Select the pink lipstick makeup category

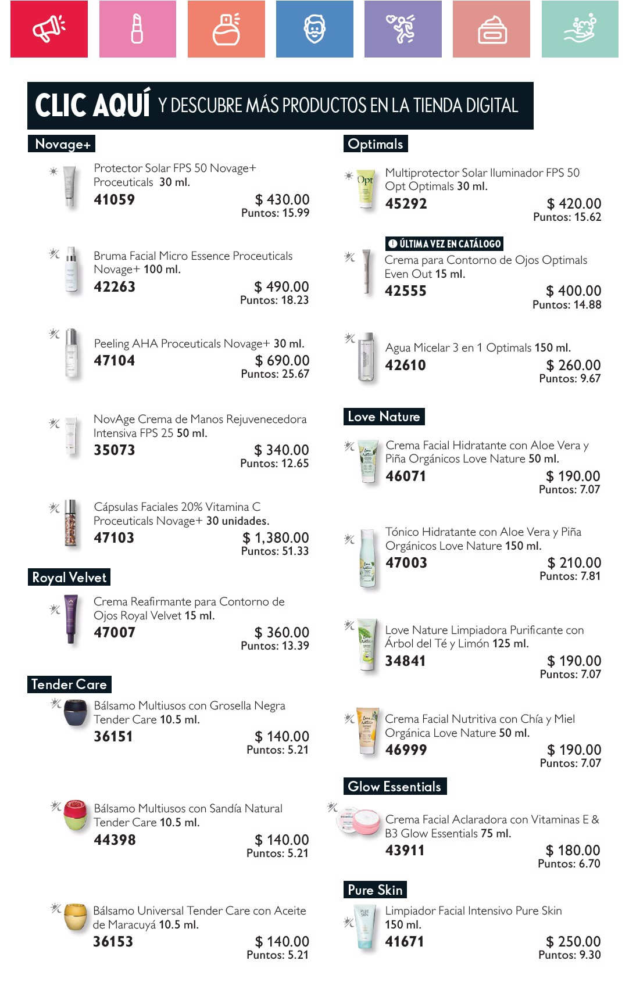pyautogui.click(x=138, y=29)
